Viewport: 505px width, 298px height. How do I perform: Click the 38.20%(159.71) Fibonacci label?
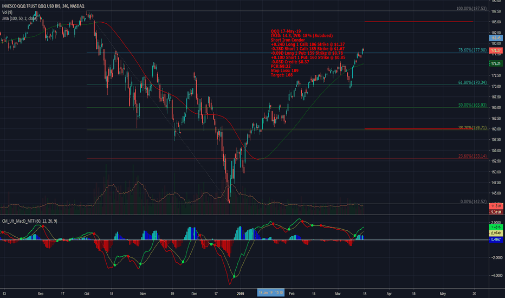[472, 127]
